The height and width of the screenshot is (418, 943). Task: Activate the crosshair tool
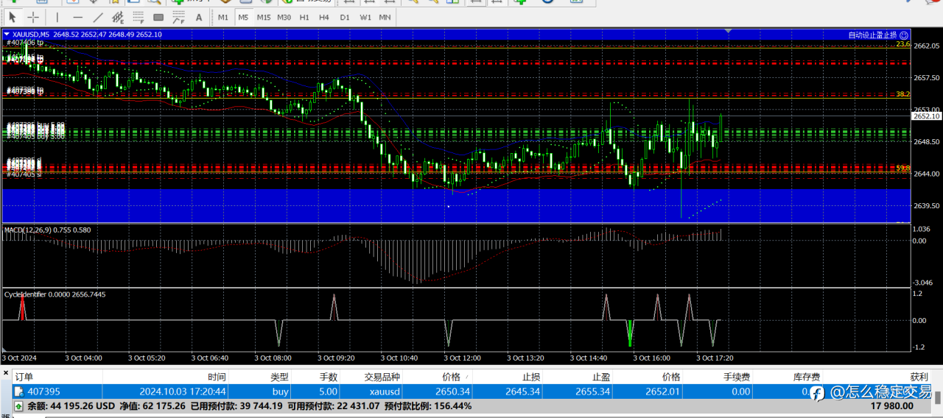coord(34,17)
